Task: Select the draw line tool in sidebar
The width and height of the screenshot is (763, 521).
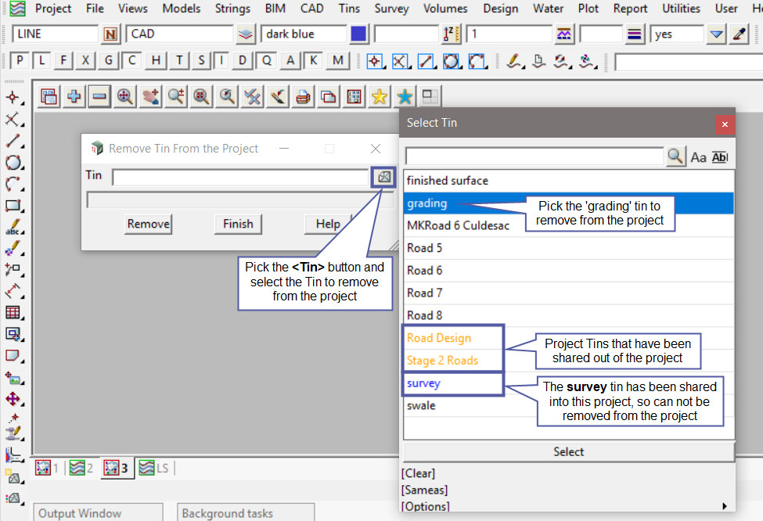Action: 13,142
